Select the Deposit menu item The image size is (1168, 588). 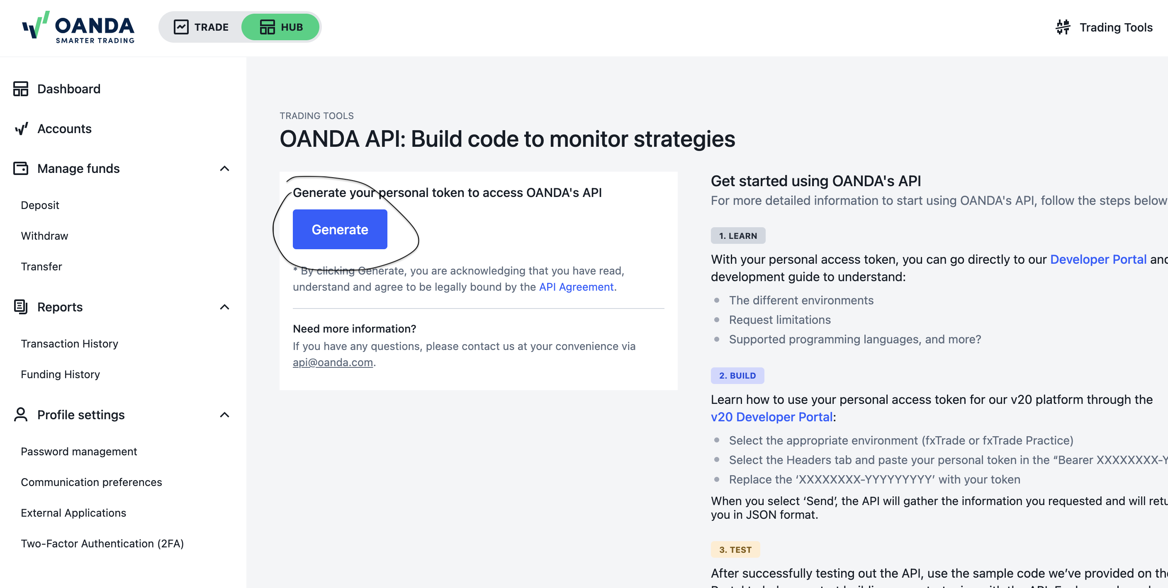39,206
